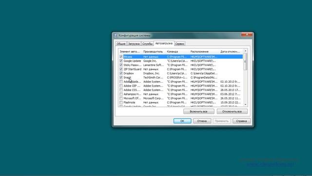
Task: Untick the checked Google Update startup entry
Action: point(121,61)
